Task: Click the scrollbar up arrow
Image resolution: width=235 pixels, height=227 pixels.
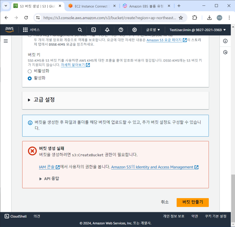Action: coord(233,27)
